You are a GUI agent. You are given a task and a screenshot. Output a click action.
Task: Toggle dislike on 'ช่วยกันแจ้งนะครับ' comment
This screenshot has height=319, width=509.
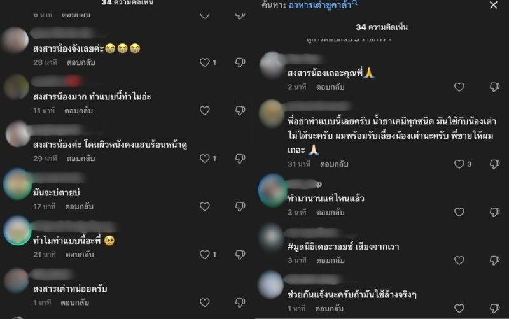[x=495, y=308]
